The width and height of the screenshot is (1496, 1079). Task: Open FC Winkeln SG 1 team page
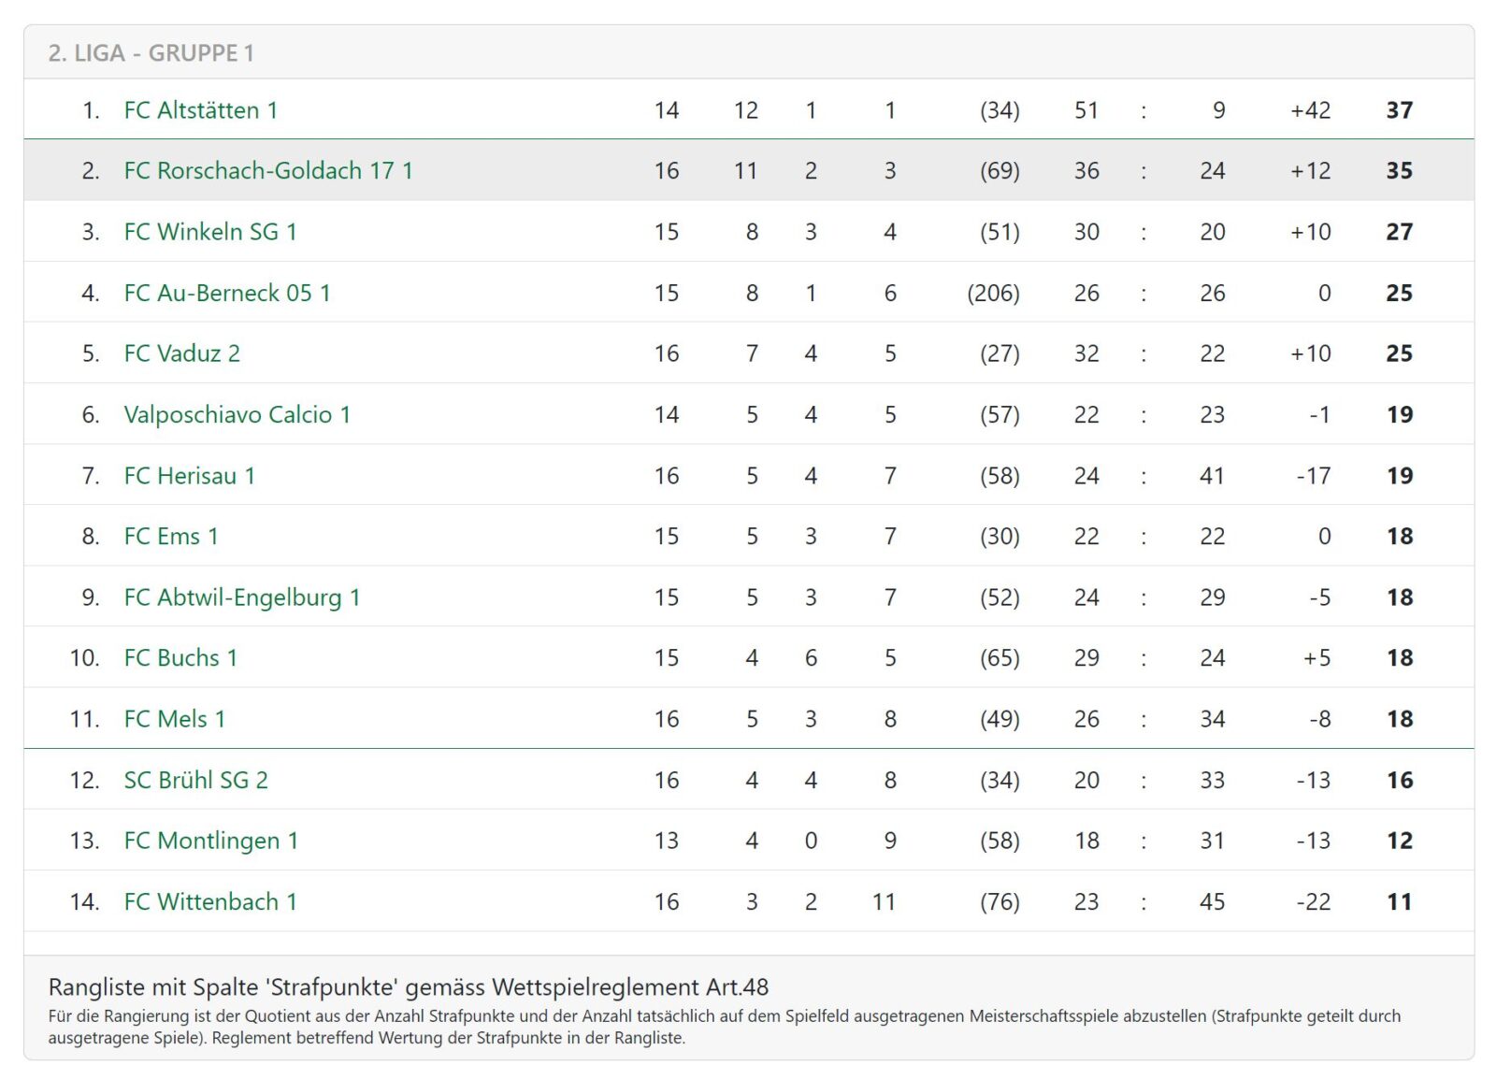(x=209, y=232)
